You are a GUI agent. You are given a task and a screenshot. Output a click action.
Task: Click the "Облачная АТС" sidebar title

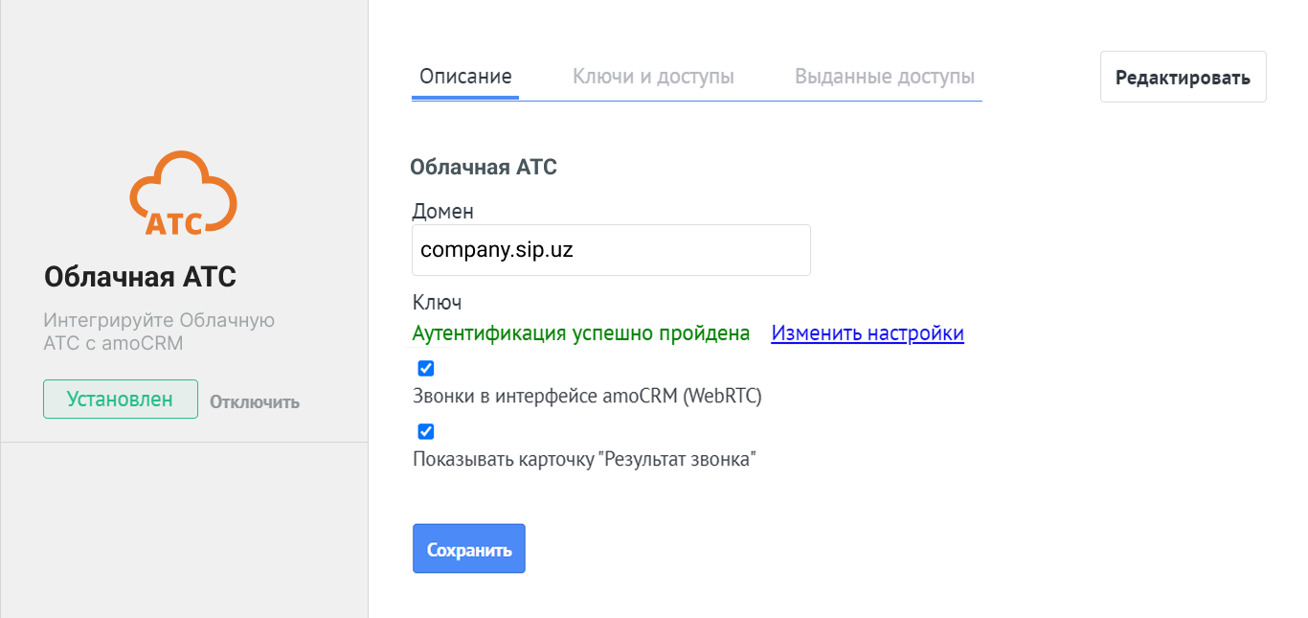(140, 278)
